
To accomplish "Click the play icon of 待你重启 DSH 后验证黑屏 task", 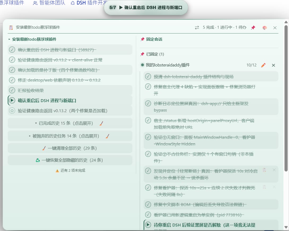I will pyautogui.click(x=148, y=225).
